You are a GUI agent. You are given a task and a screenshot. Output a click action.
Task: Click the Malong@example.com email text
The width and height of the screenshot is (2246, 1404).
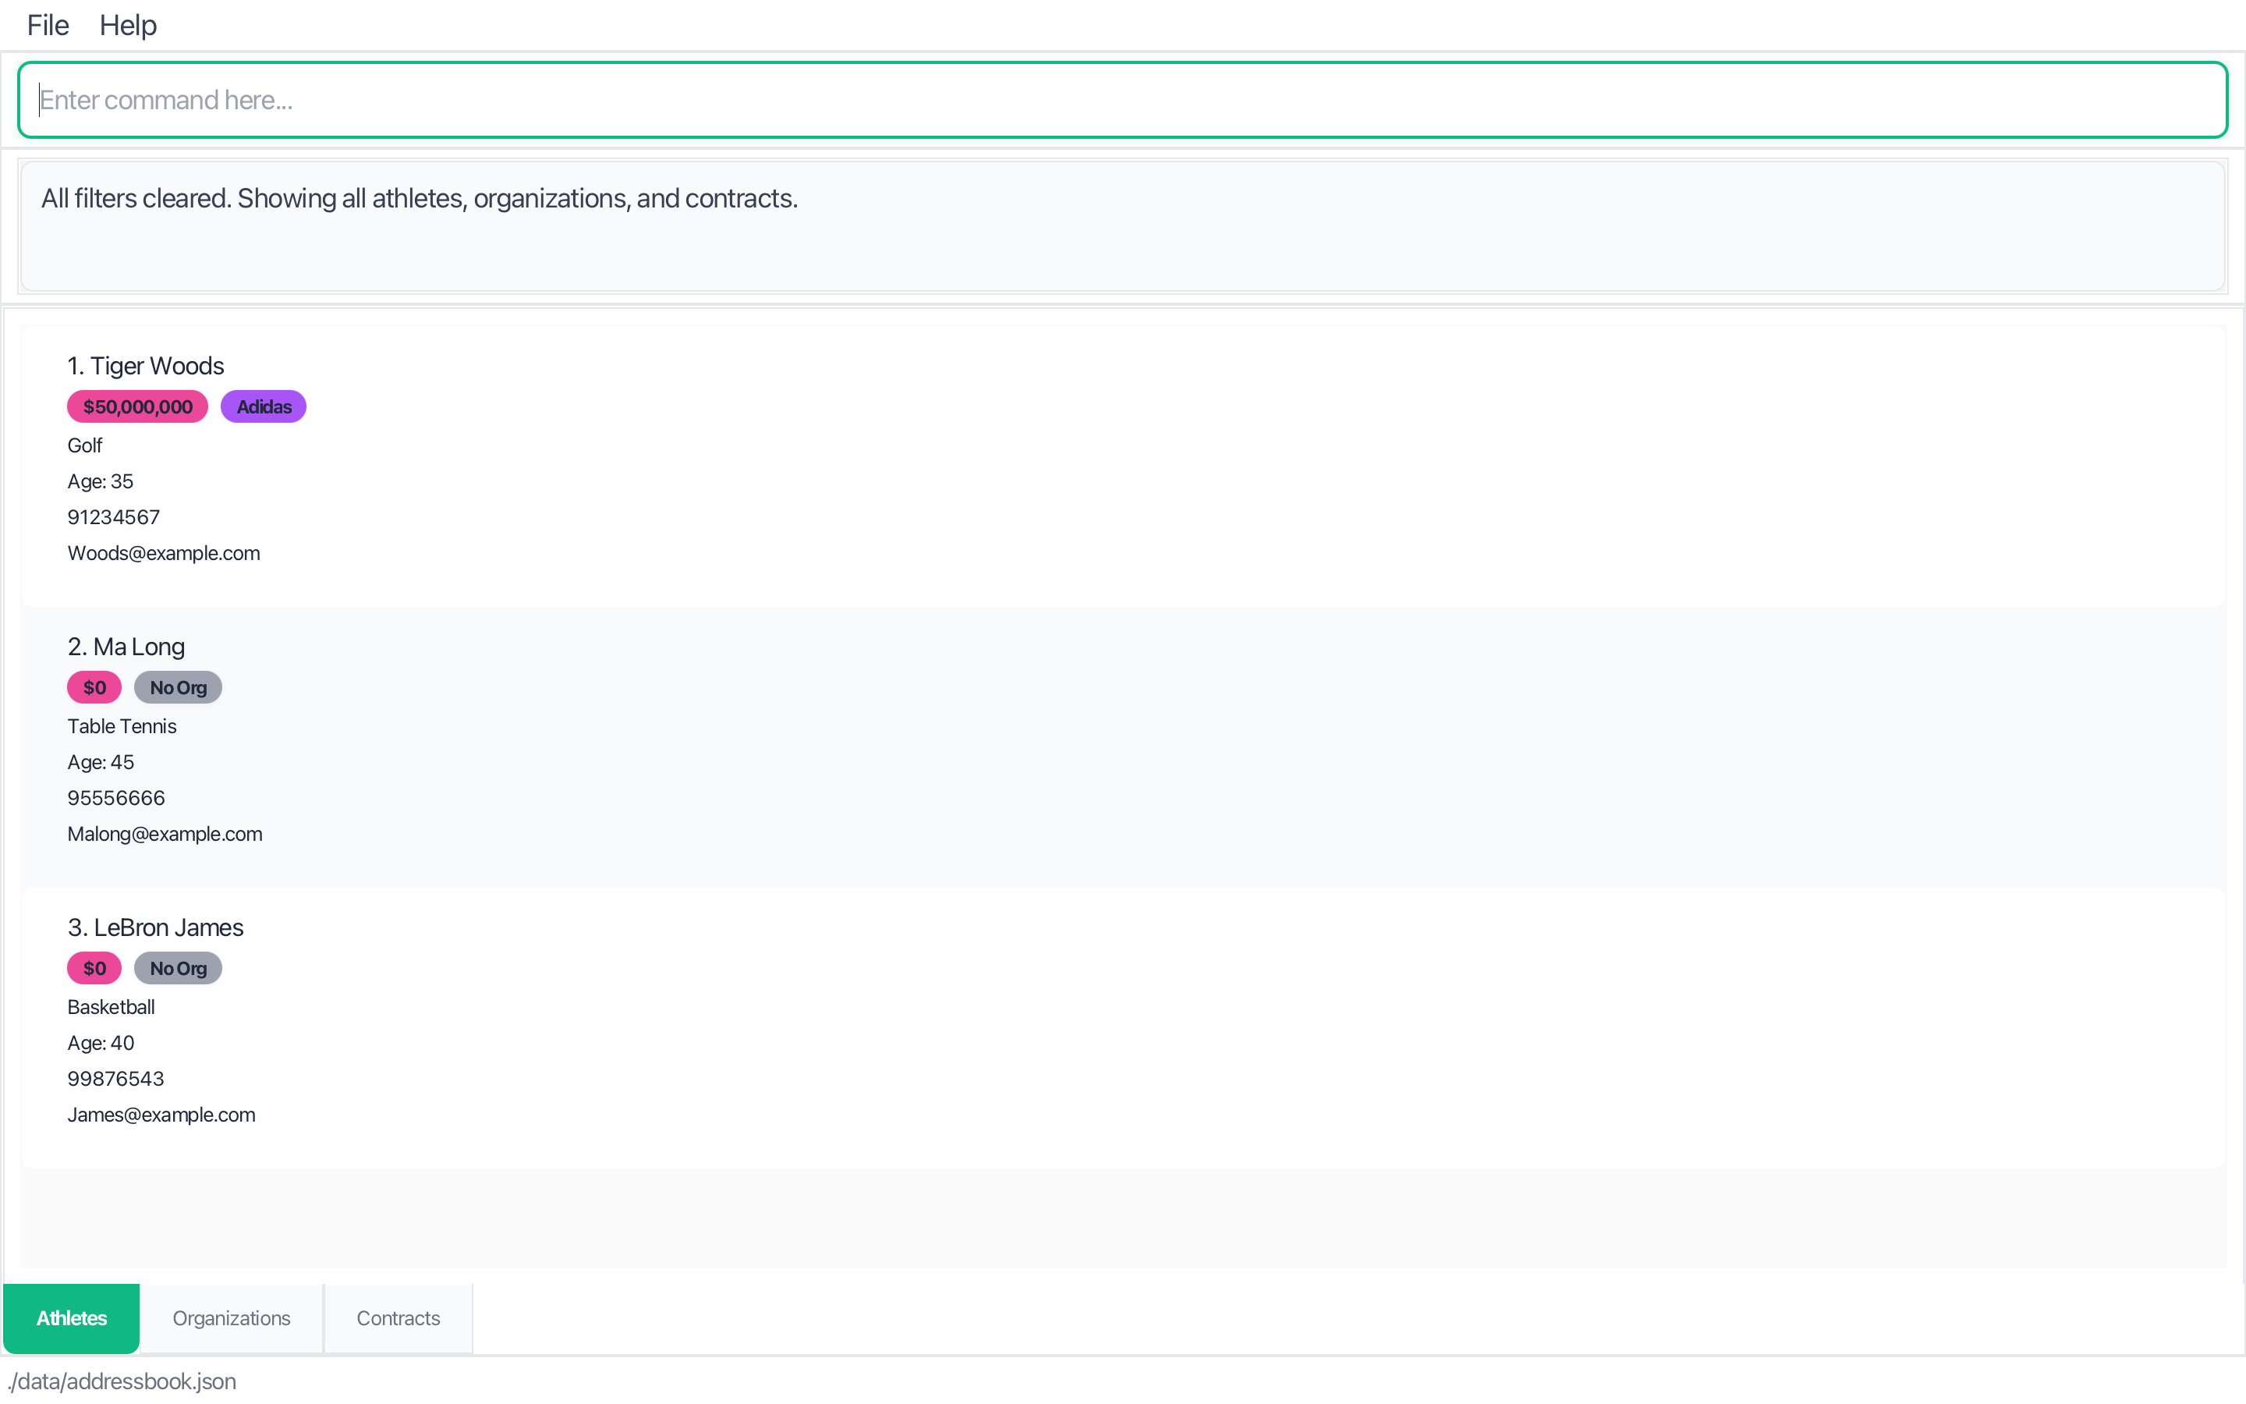tap(165, 834)
